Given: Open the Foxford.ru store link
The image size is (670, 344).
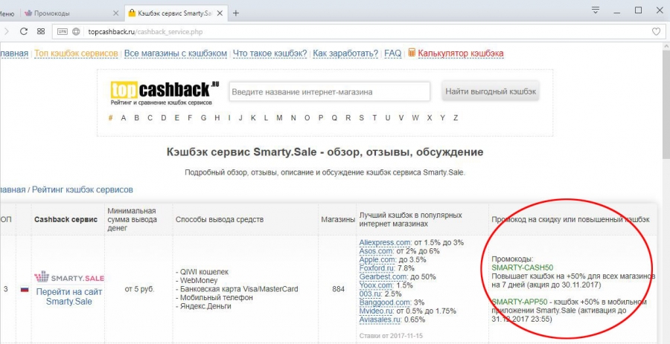Looking at the screenshot, I should [x=377, y=268].
